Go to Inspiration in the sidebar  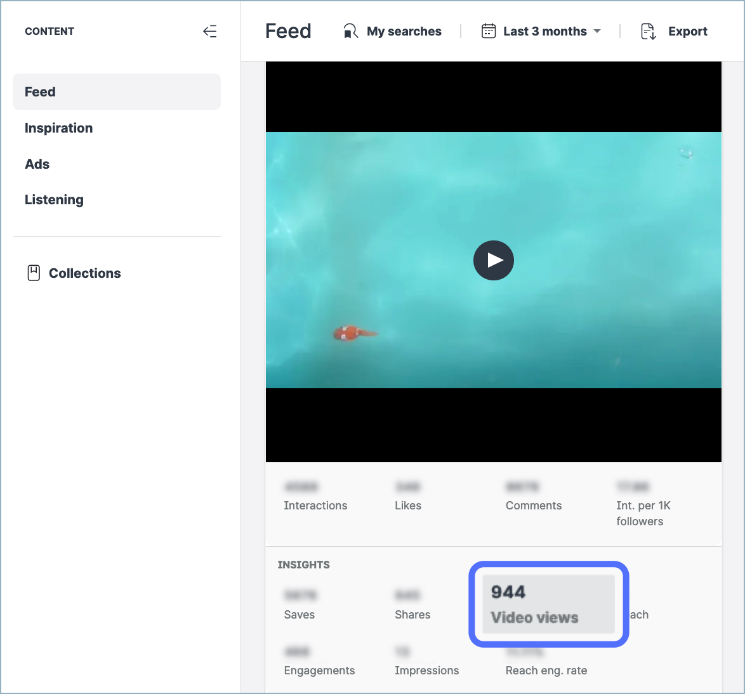coord(58,128)
